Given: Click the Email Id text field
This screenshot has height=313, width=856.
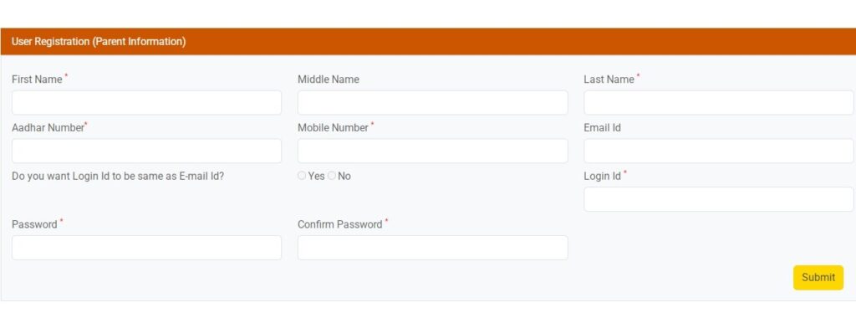Looking at the screenshot, I should pyautogui.click(x=718, y=151).
